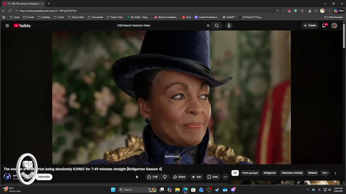Screen dimensions: 346x194
Task: Click the green shield extension icon
Action: click(295, 11)
